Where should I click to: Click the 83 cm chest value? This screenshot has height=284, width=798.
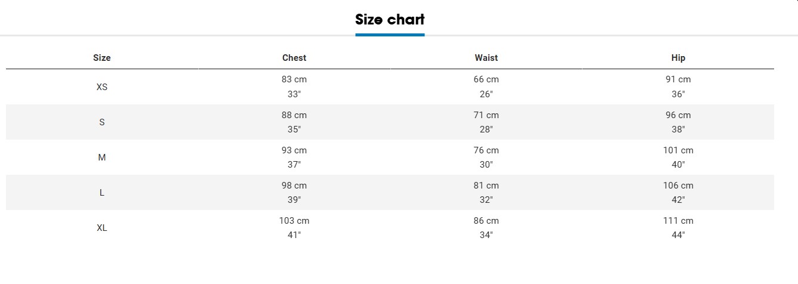[294, 79]
